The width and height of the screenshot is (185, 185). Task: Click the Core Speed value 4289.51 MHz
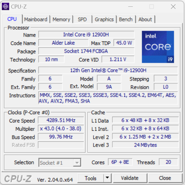coord(61,120)
